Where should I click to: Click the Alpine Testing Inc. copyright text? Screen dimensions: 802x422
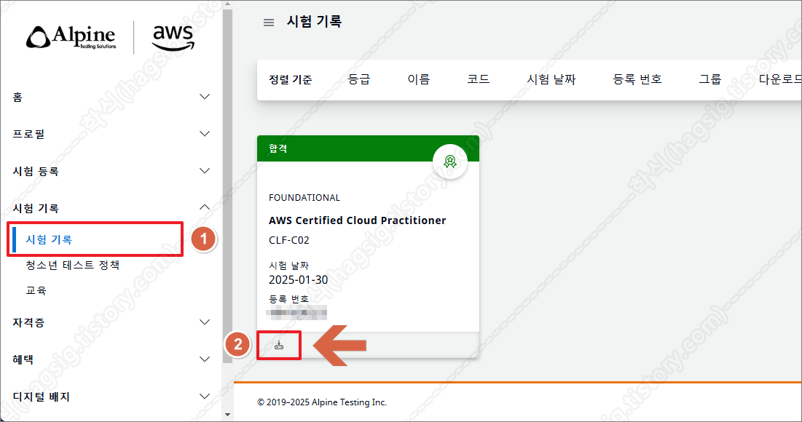pos(322,402)
